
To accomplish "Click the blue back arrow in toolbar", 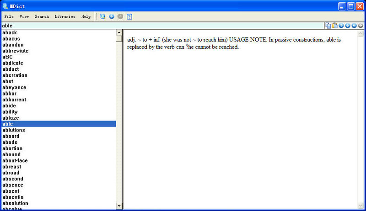I will [112, 16].
